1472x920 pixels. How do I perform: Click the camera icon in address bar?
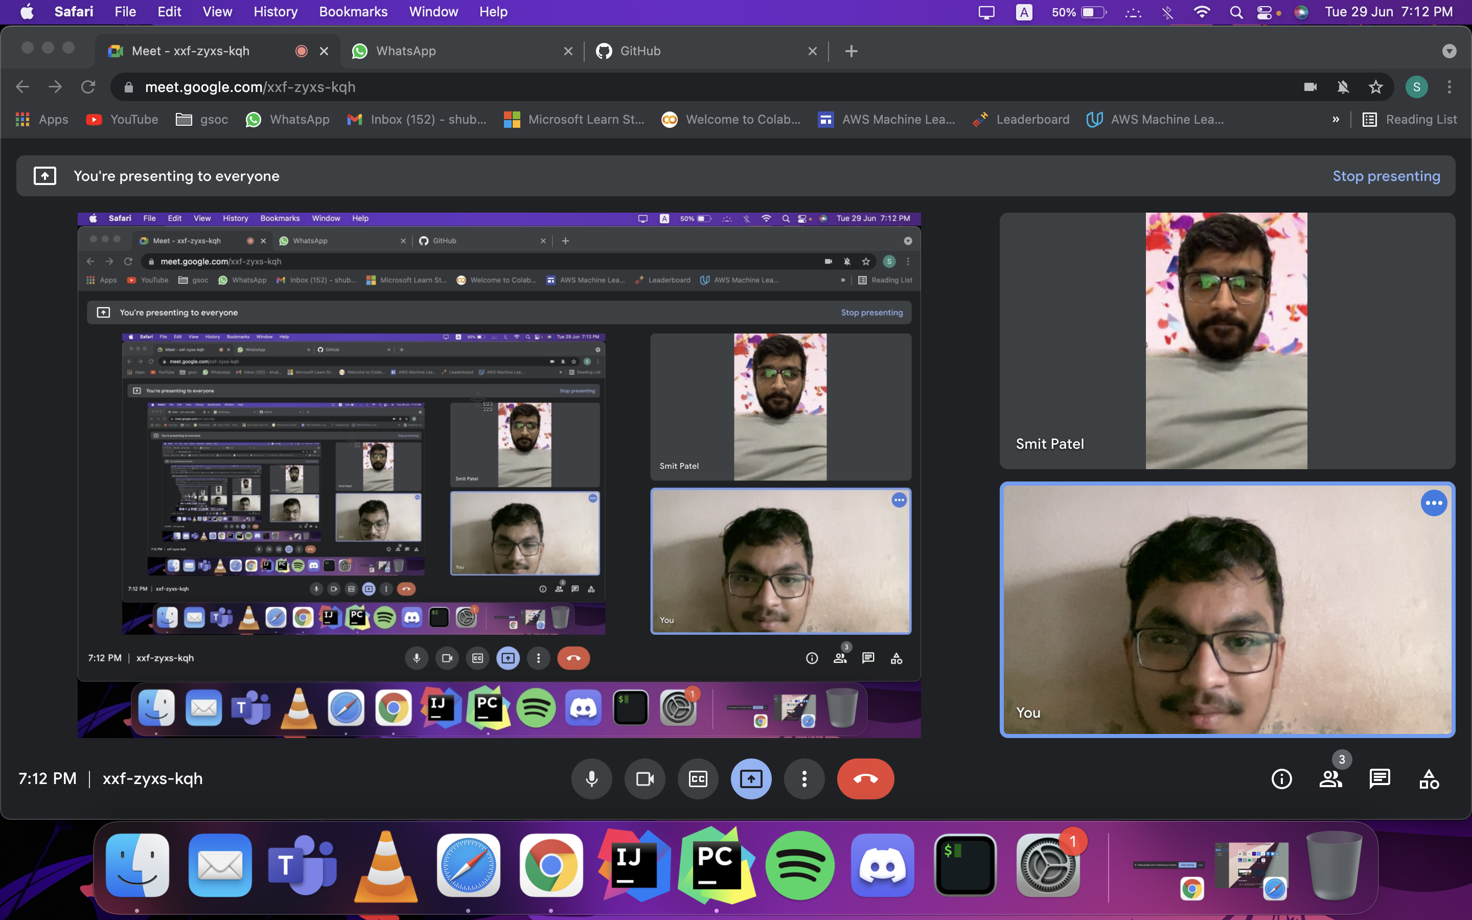pos(1310,87)
